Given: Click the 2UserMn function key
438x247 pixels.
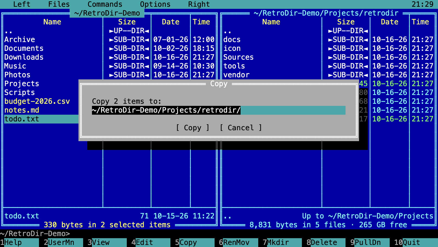Looking at the screenshot, I should (63, 242).
